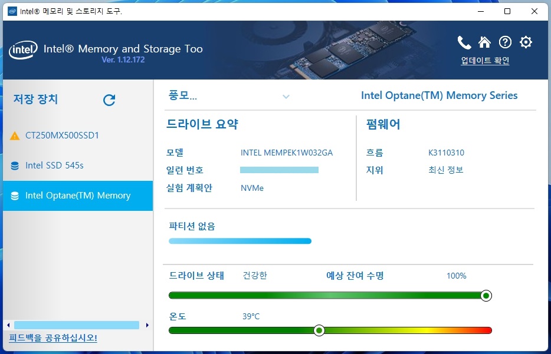Click the firmware version K3110310
The image size is (551, 354).
[446, 153]
